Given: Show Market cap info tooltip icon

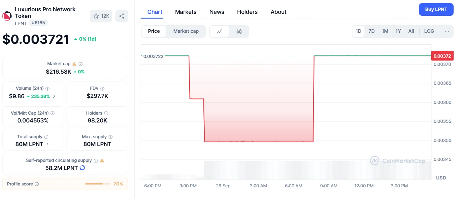Looking at the screenshot, I should coord(81,64).
